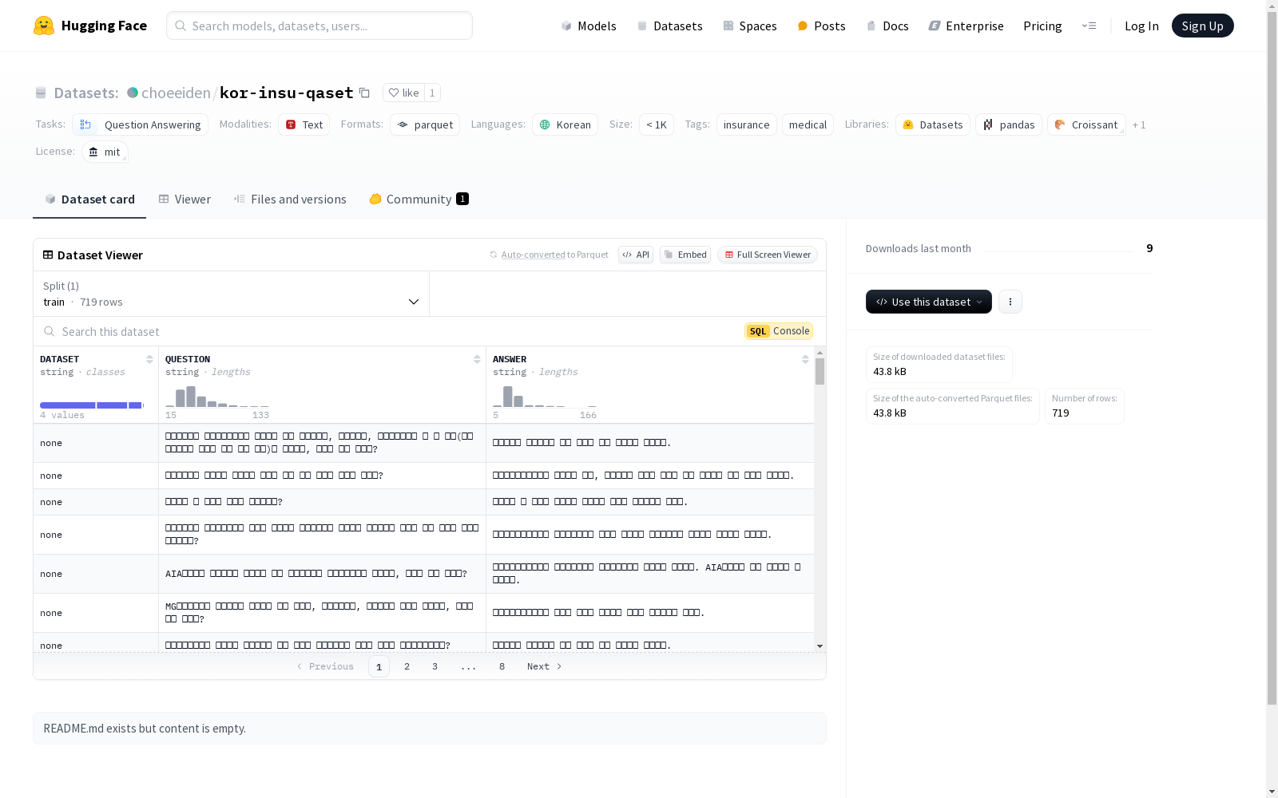Select the MG question table row
Image resolution: width=1278 pixels, height=798 pixels.
pyautogui.click(x=423, y=613)
